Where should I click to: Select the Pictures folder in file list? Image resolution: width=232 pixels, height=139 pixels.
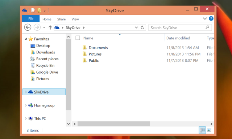click(x=95, y=54)
